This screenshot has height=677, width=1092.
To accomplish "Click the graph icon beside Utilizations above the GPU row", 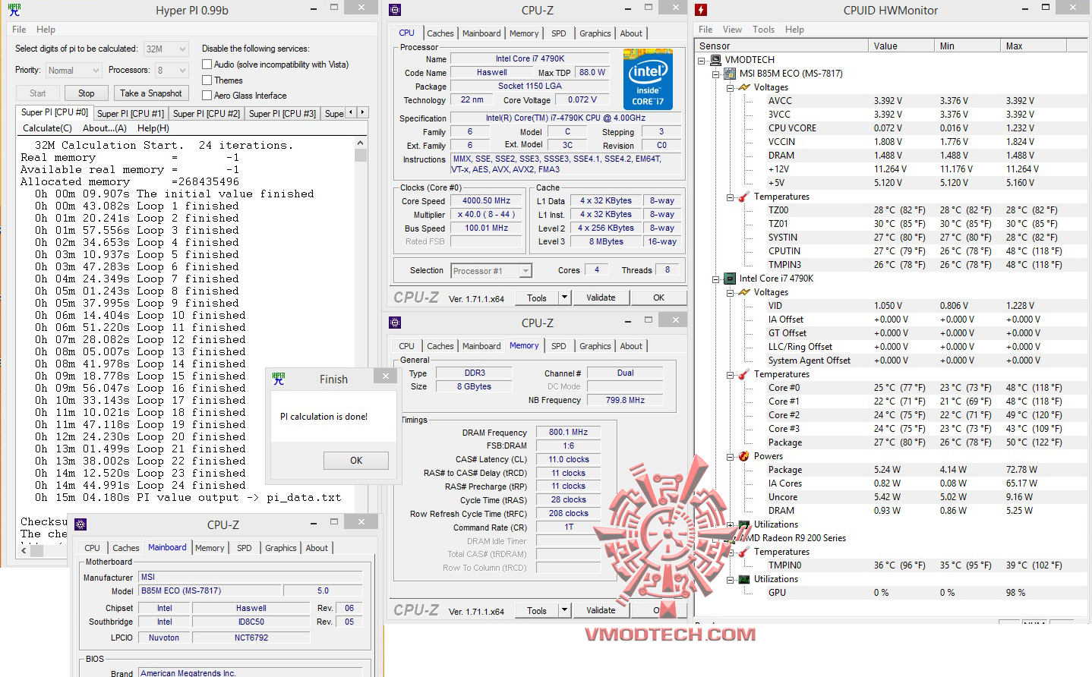I will coord(744,579).
